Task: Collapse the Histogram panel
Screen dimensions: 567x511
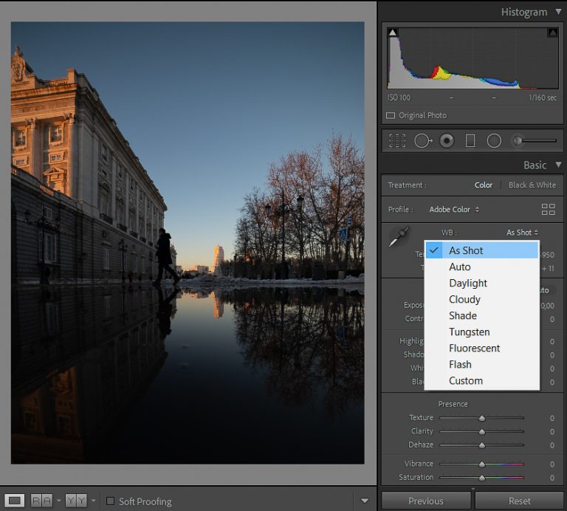Action: [558, 12]
